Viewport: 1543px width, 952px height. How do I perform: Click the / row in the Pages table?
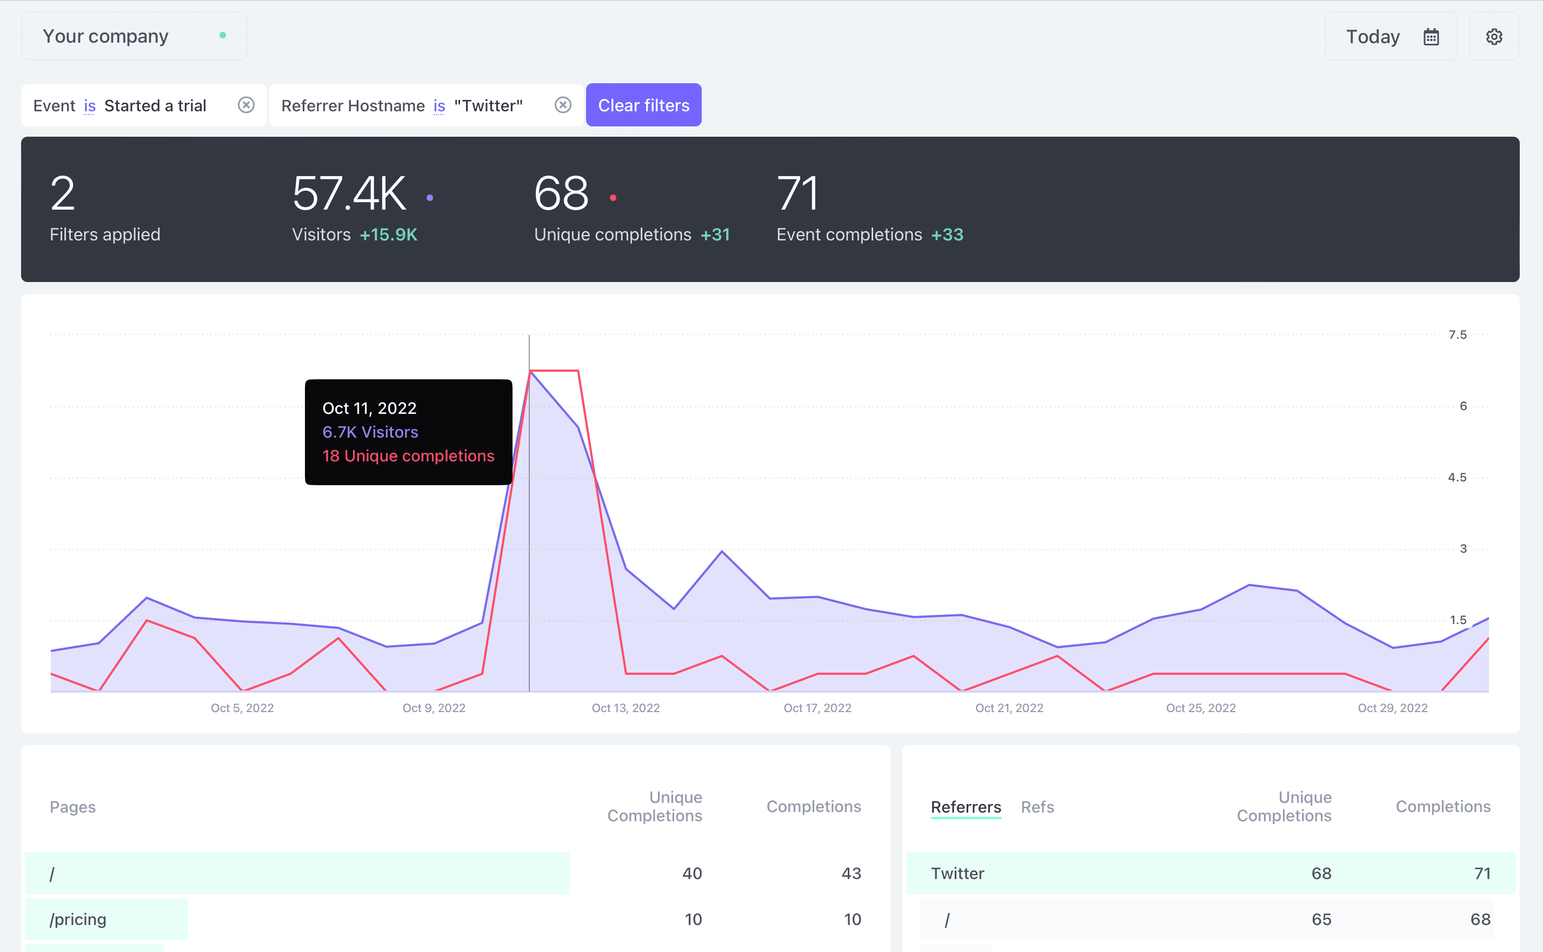coord(53,873)
